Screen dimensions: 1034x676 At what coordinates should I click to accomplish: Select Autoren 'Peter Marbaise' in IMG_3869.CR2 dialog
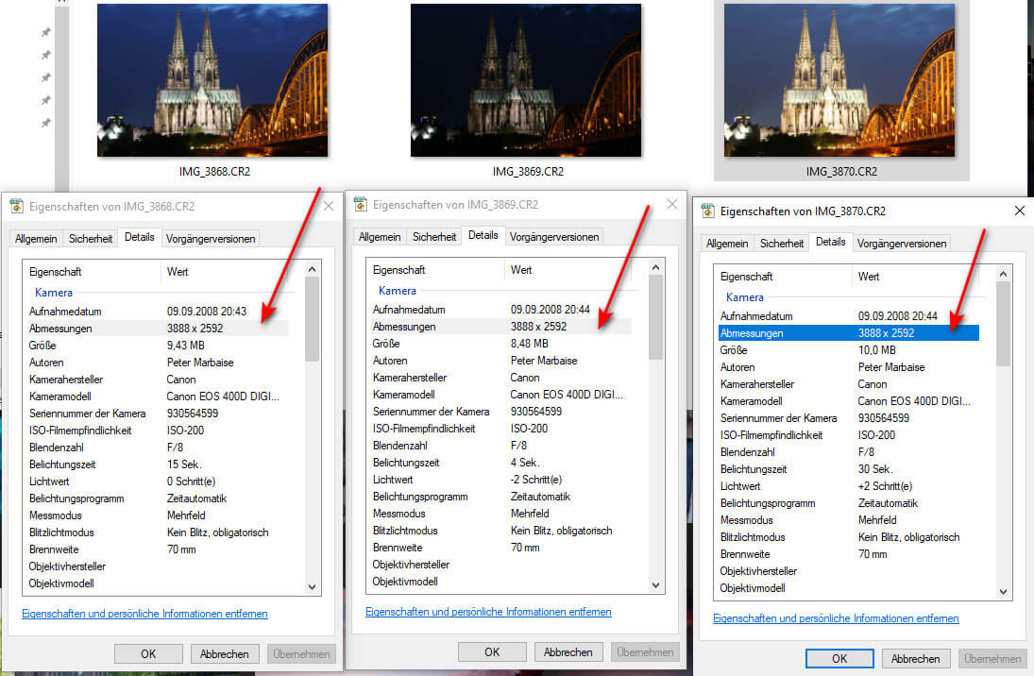543,361
